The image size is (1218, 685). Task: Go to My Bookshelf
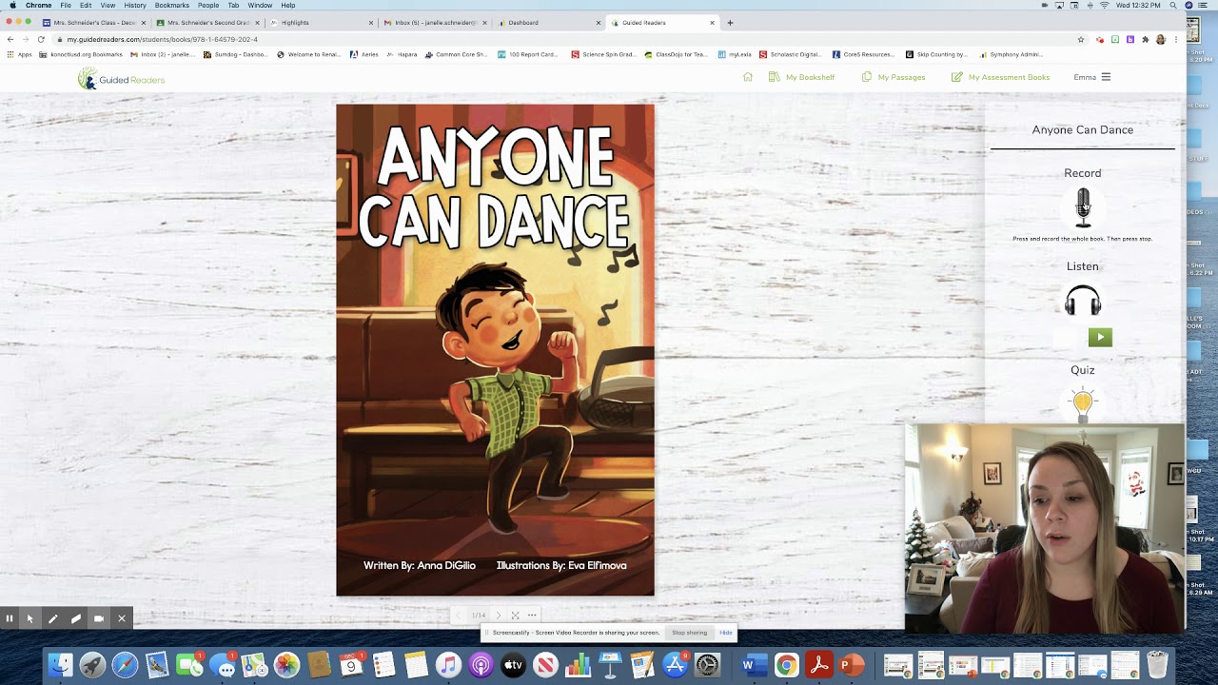[x=801, y=77]
